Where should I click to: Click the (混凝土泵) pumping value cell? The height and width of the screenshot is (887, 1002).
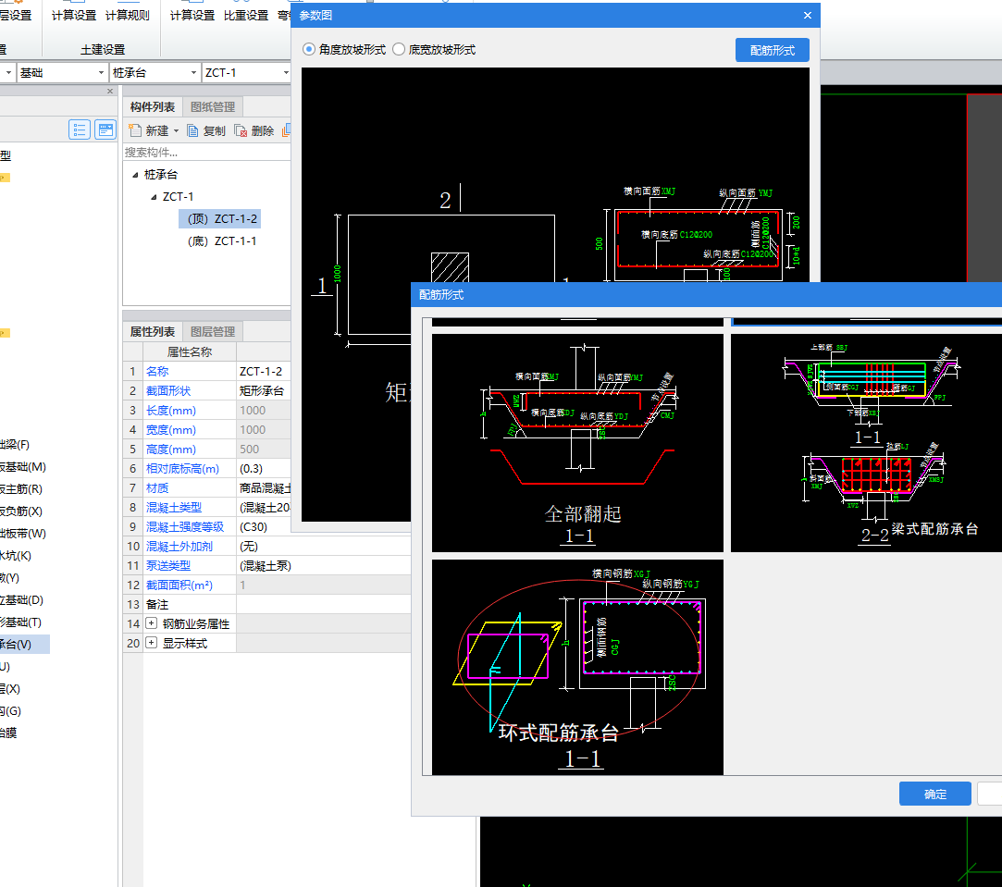point(323,565)
